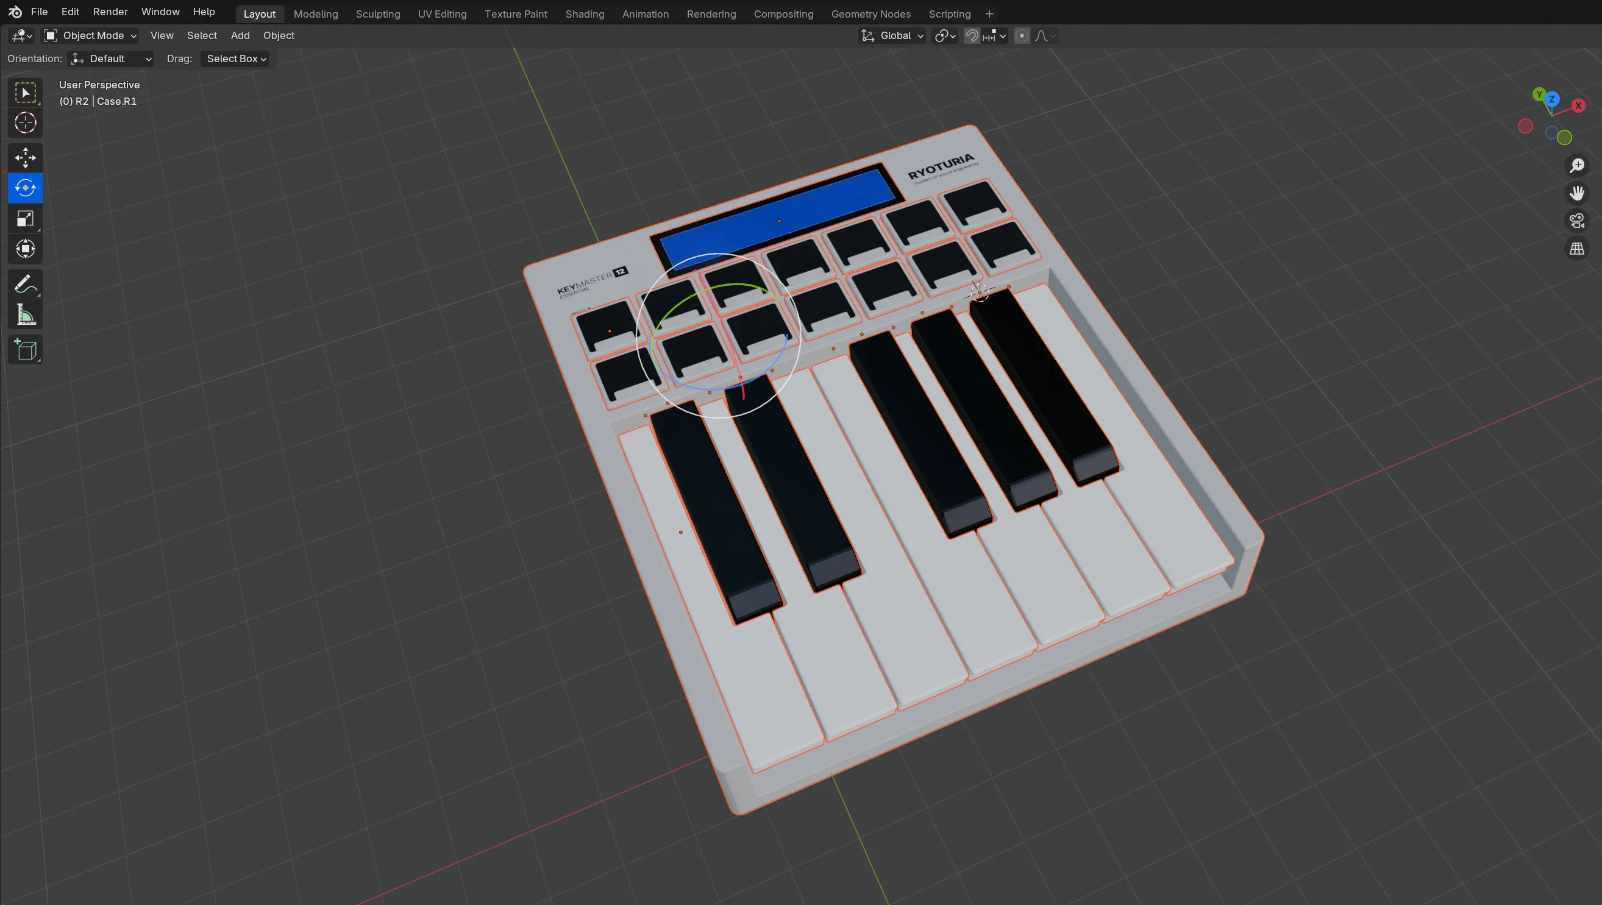Image resolution: width=1602 pixels, height=905 pixels.
Task: Select the Add Cube tool
Action: pyautogui.click(x=25, y=349)
